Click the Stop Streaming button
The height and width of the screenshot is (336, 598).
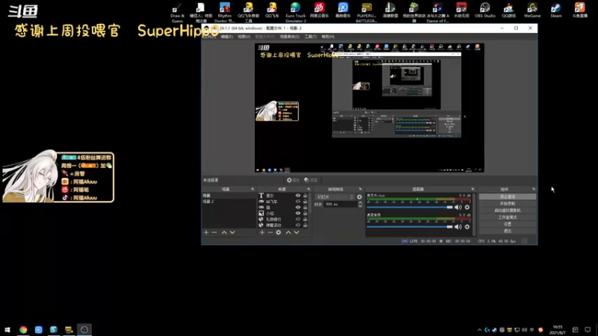(x=508, y=197)
